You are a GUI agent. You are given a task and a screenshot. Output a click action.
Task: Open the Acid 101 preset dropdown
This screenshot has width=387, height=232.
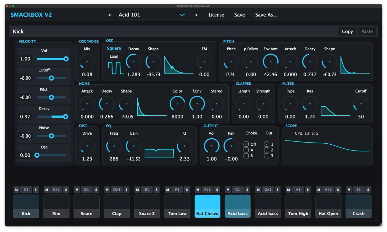click(x=153, y=15)
